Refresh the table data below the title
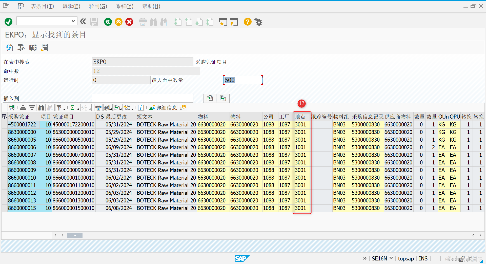The width and height of the screenshot is (486, 264). click(x=9, y=47)
